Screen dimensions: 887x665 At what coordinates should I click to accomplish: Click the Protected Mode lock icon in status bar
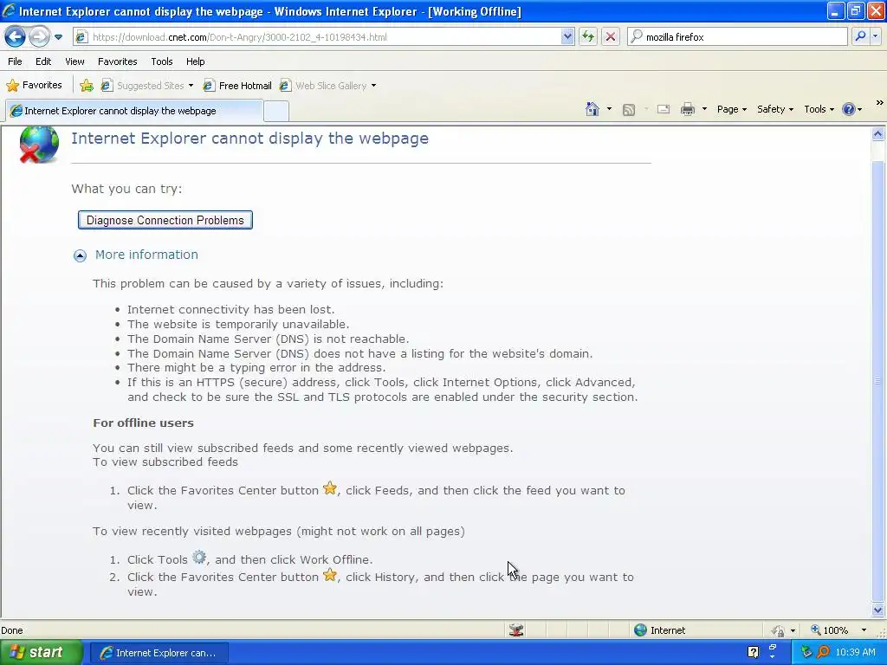coord(778,630)
